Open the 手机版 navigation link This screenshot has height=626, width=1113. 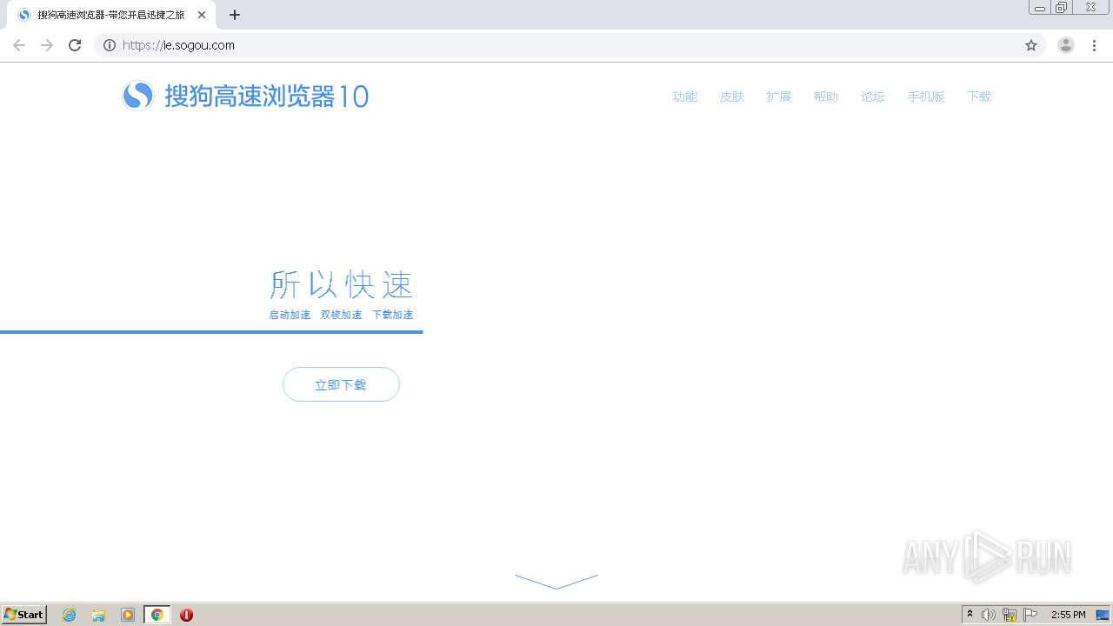tap(926, 97)
